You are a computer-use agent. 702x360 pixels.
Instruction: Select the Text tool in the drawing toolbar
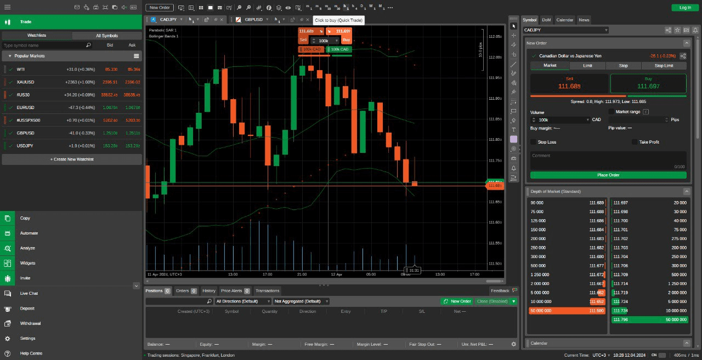(x=513, y=130)
